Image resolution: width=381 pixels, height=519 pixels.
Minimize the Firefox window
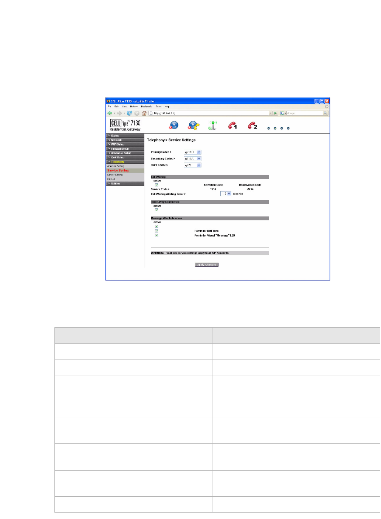[317, 101]
